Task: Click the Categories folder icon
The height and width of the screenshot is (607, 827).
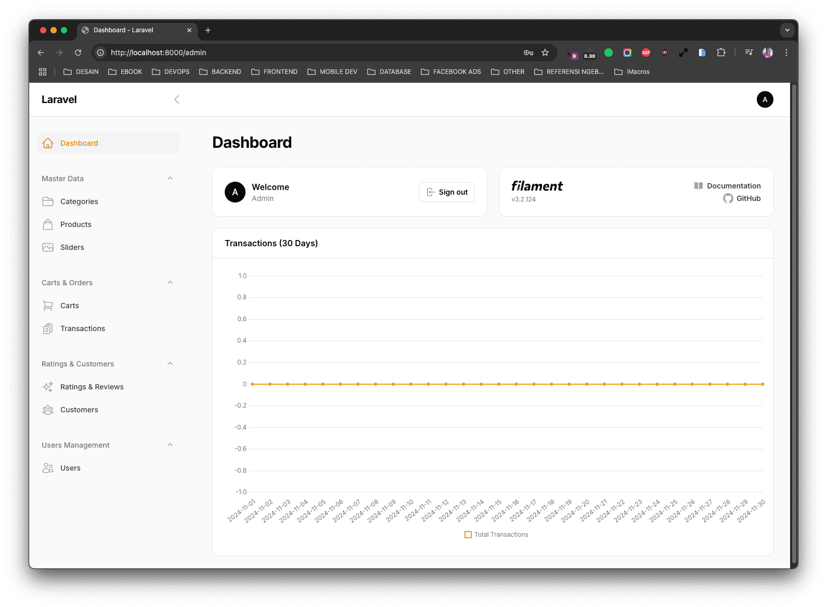Action: (48, 201)
